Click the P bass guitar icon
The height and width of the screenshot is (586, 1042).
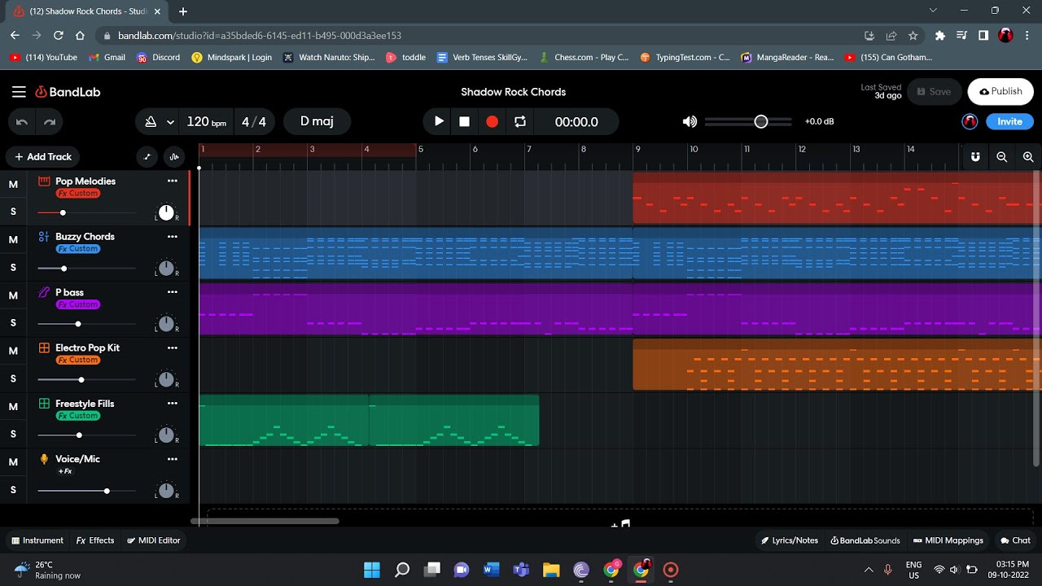pyautogui.click(x=44, y=291)
